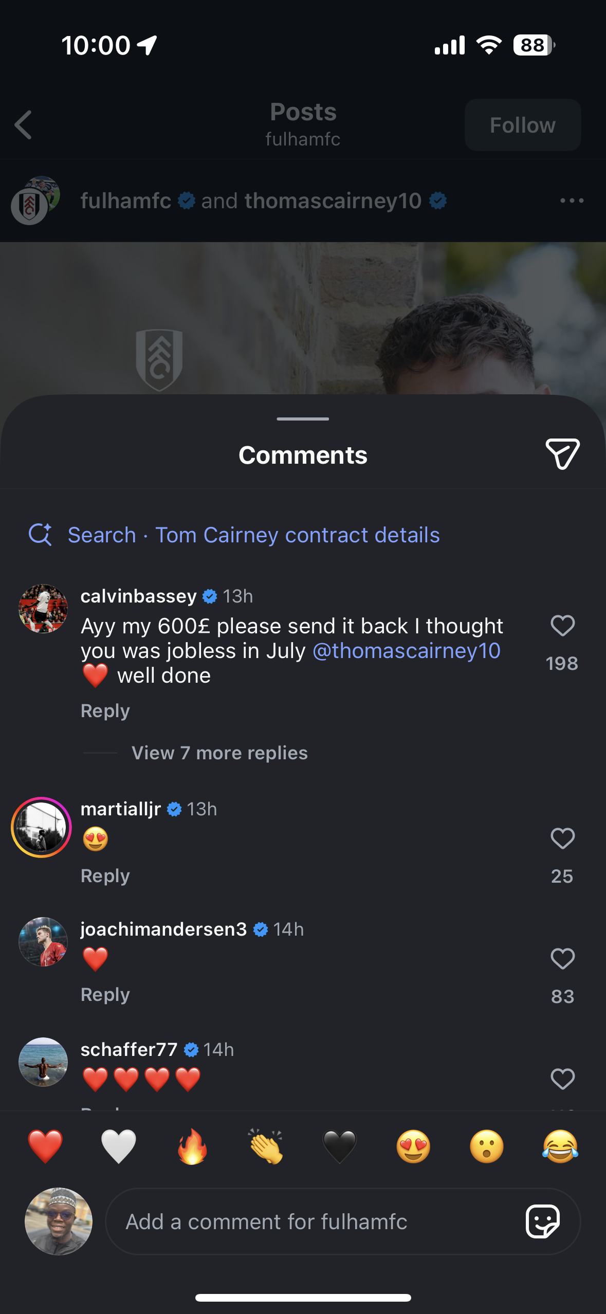Image resolution: width=606 pixels, height=1314 pixels.
Task: View 7 more replies under calvinbassey's comment
Action: [x=219, y=753]
